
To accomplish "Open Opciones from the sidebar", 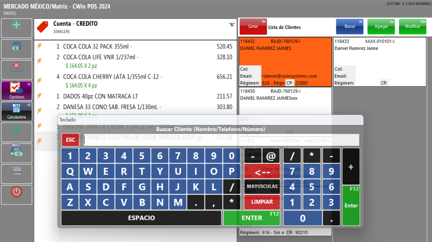I will pos(17,91).
